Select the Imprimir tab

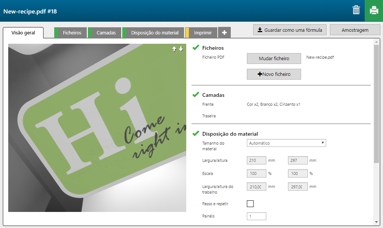pos(203,33)
